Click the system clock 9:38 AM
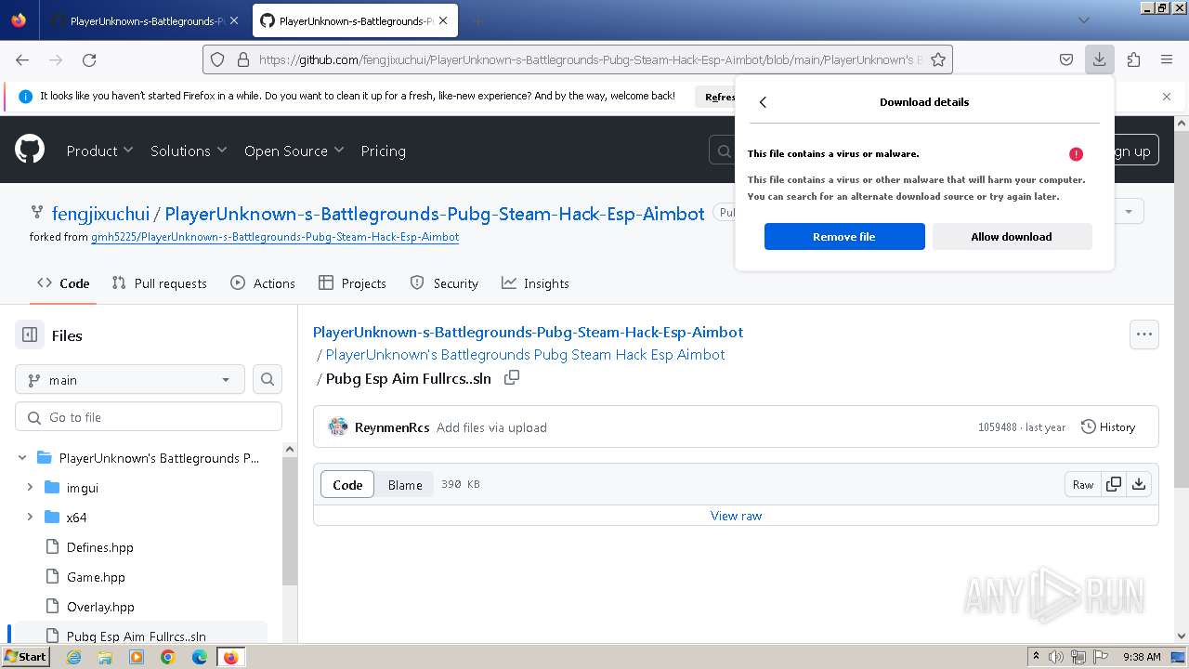Viewport: 1189px width, 669px height. coord(1142,657)
